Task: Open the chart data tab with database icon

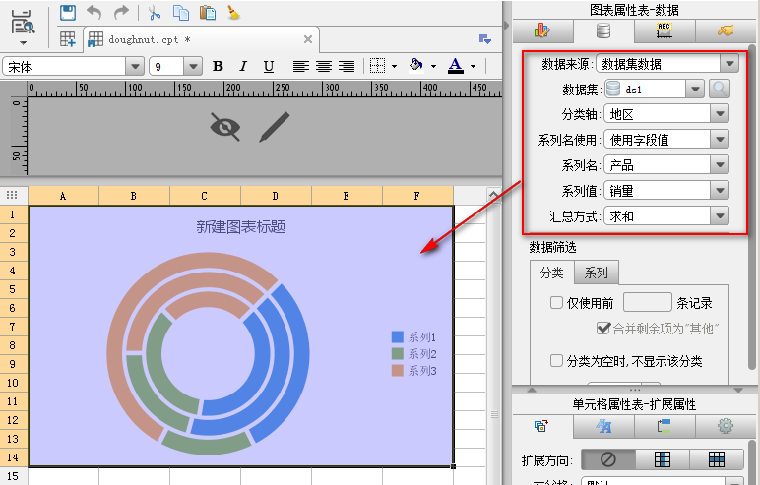Action: coord(603,31)
